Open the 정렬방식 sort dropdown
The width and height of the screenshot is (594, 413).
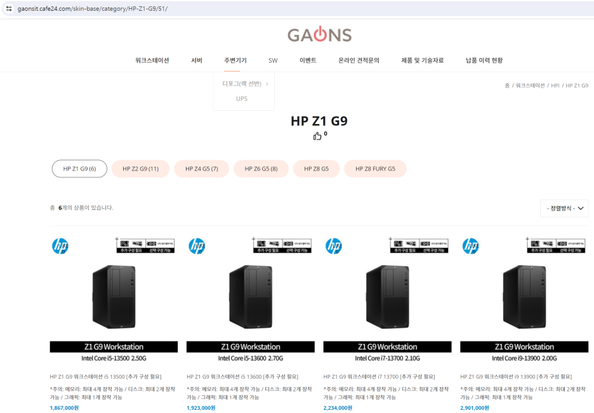[564, 208]
